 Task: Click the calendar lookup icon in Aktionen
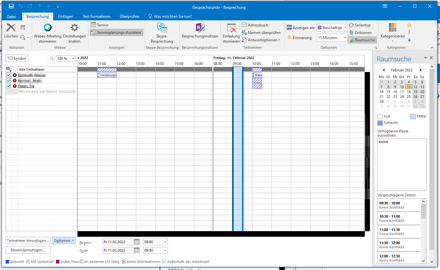[23, 28]
